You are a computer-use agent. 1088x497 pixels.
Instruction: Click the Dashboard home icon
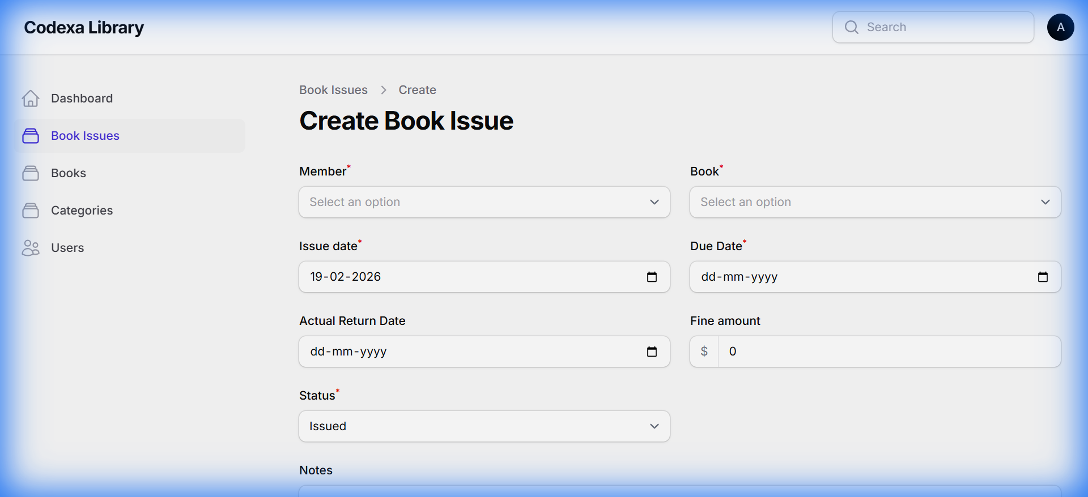point(31,98)
